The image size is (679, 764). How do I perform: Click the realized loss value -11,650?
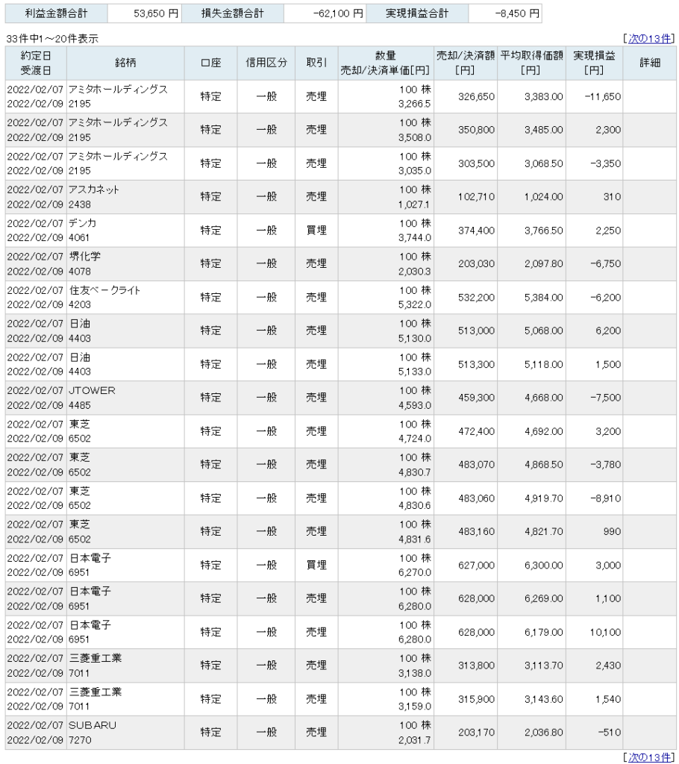pos(602,97)
